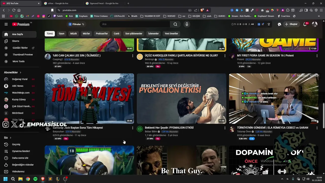
Task: Open the Instagram bookmark icon
Action: (x=44, y=16)
